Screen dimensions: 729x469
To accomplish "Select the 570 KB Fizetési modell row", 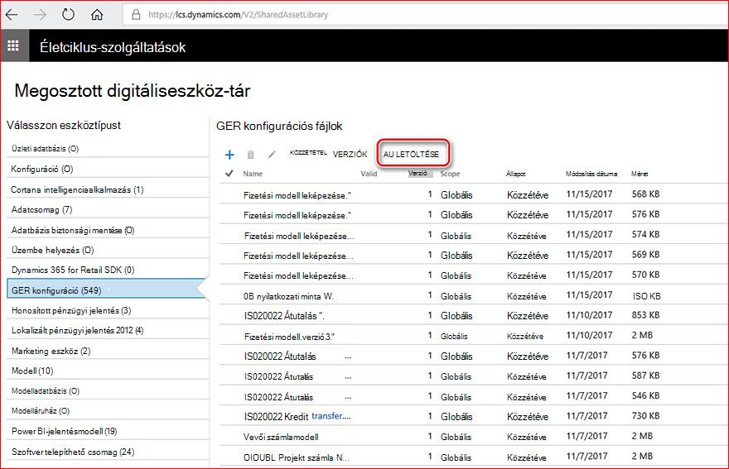I will 473,275.
